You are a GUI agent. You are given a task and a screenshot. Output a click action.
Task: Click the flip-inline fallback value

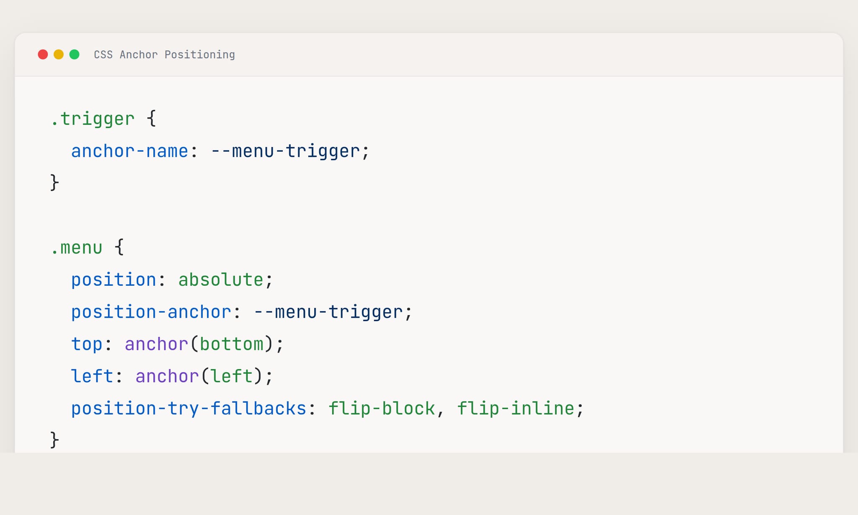(515, 409)
